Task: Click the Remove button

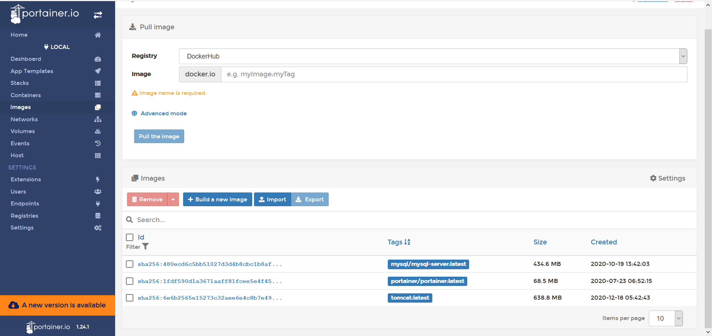Action: pyautogui.click(x=147, y=199)
